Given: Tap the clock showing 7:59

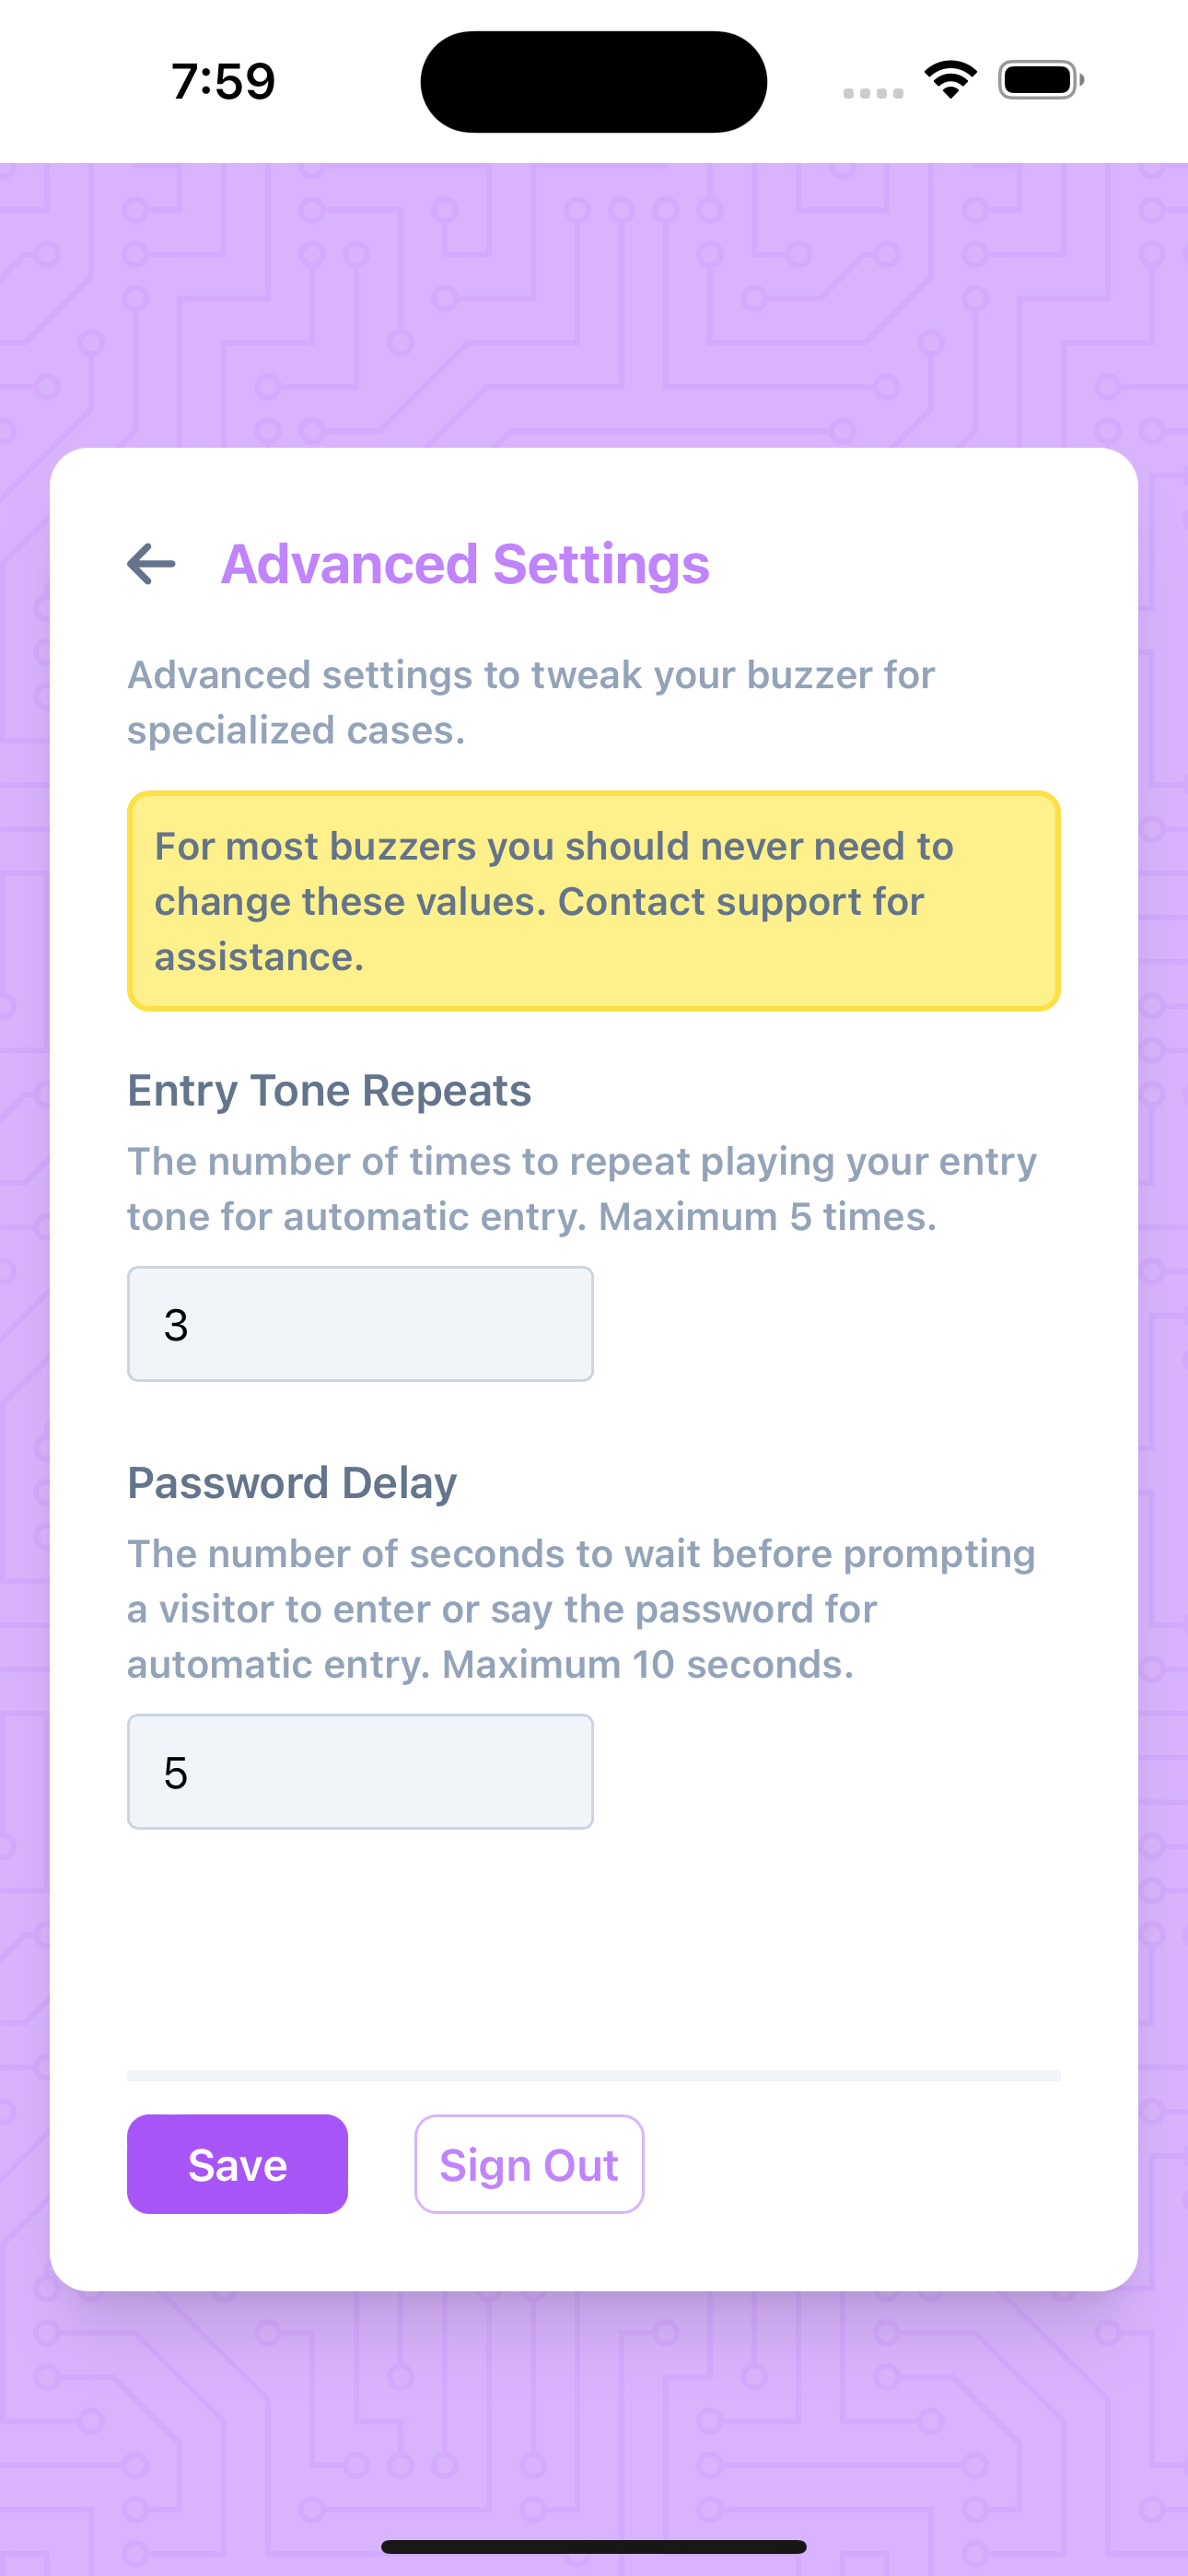Looking at the screenshot, I should point(223,81).
